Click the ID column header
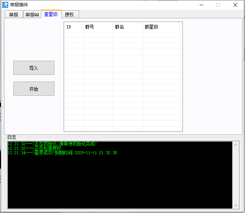This screenshot has height=213, width=245. coord(73,27)
